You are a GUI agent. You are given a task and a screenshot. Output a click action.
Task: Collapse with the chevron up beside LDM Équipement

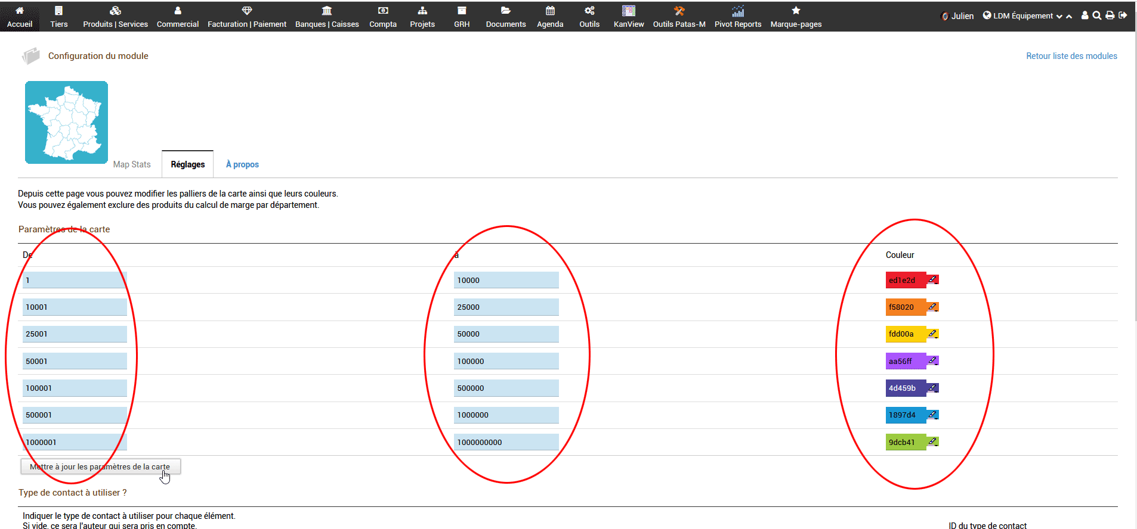pos(1069,17)
